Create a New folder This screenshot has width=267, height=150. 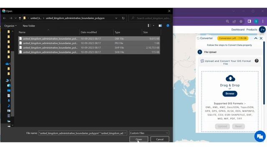[29, 26]
